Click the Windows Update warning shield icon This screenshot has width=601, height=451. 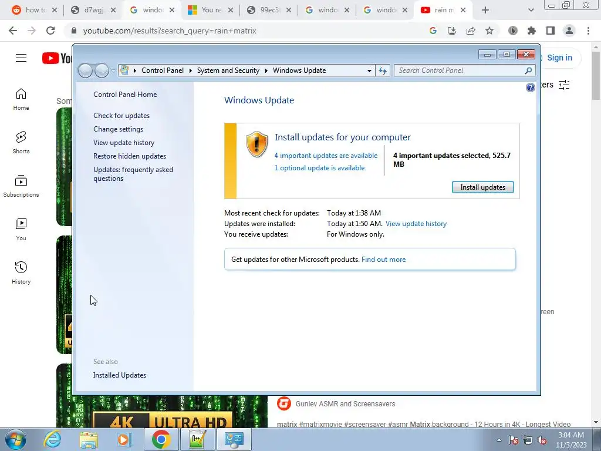tap(256, 144)
